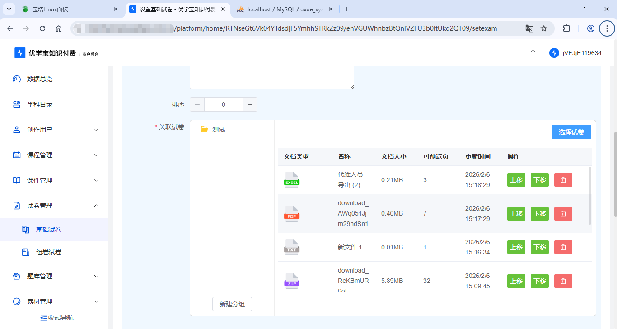Open the 测试 folder group
This screenshot has width=617, height=329.
click(218, 129)
